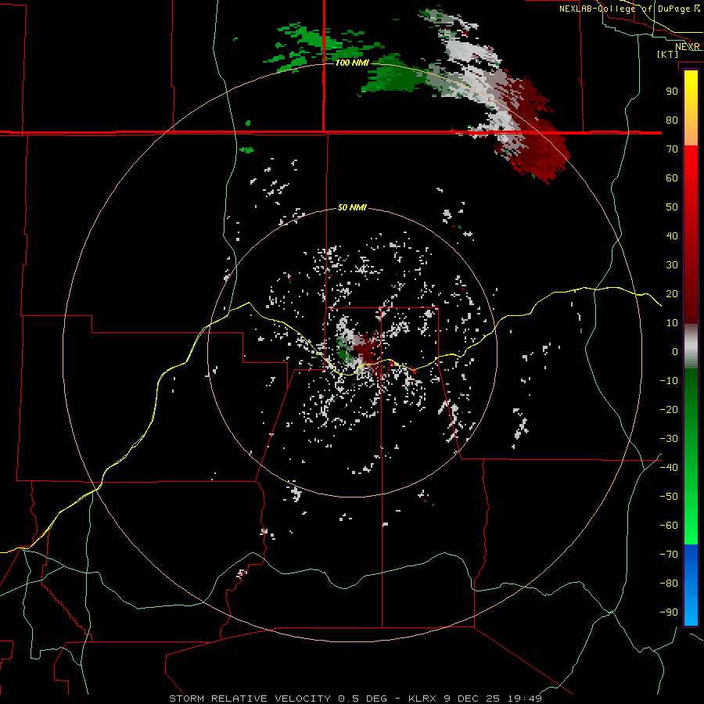Click the 90 value on velocity scale
Screen dimensions: 704x704
(x=672, y=92)
